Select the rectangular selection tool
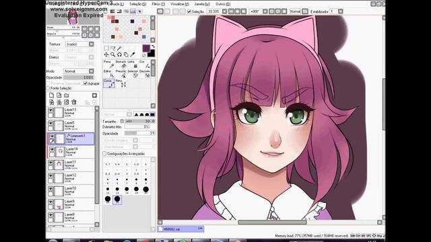 pos(106,48)
